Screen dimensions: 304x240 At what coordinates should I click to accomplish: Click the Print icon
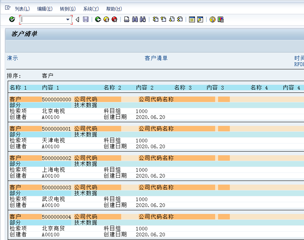[x=127, y=19]
